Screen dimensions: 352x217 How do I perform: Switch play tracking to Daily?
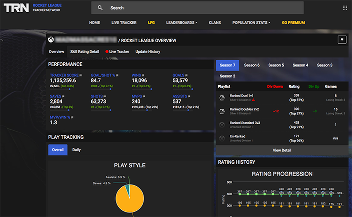click(x=76, y=149)
